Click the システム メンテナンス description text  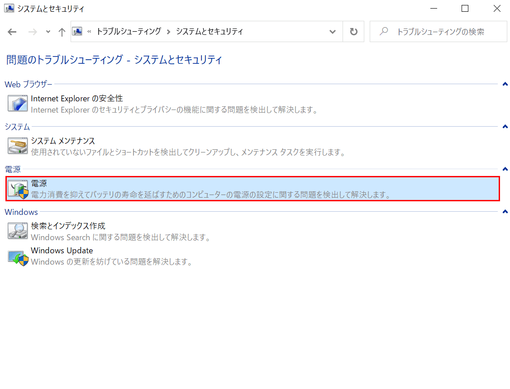click(189, 152)
